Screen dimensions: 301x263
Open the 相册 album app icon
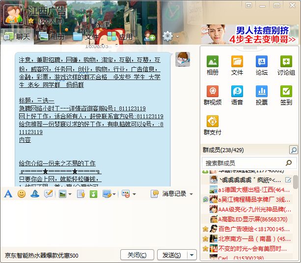click(x=213, y=65)
